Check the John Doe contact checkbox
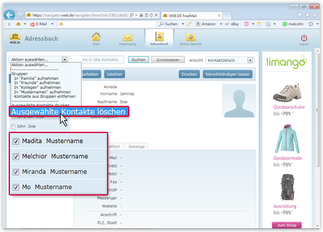Screen dimensions: 323x232 click(13, 126)
